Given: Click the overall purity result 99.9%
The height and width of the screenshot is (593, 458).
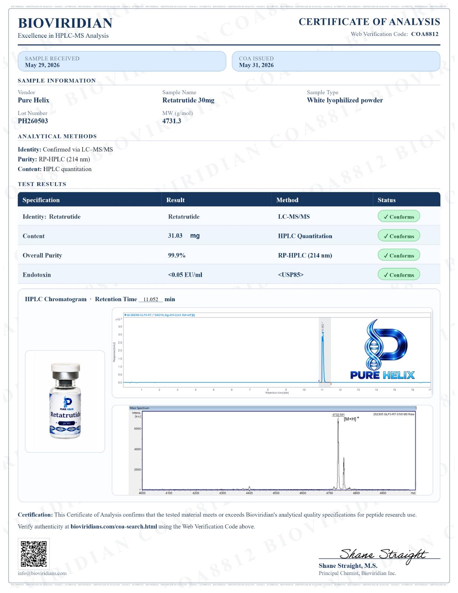Looking at the screenshot, I should [x=177, y=256].
